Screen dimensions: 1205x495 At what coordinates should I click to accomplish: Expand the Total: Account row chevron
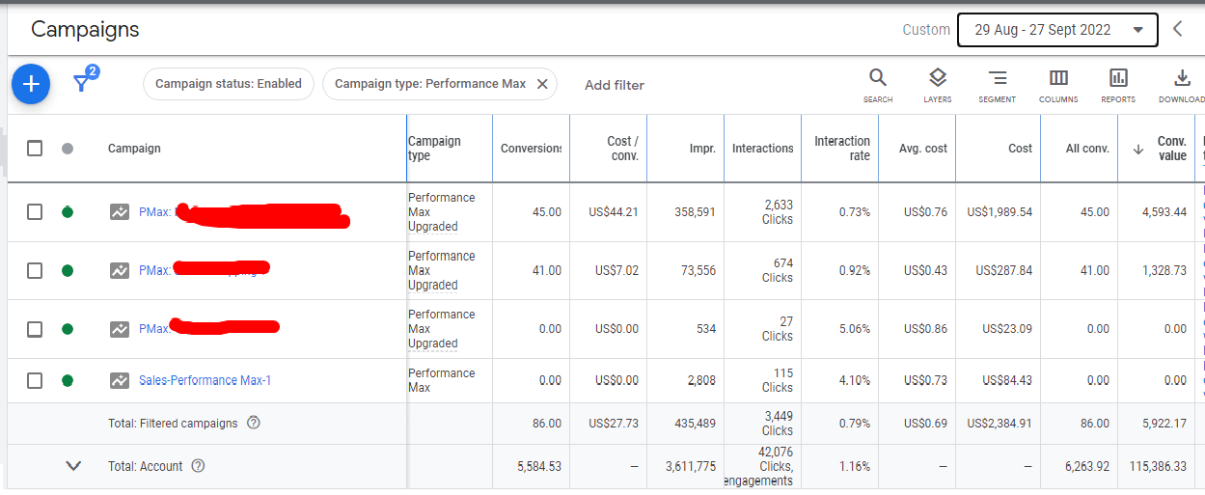coord(73,466)
